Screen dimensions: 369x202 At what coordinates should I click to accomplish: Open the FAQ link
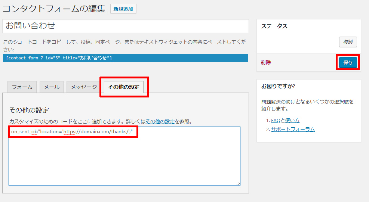[x=276, y=120]
